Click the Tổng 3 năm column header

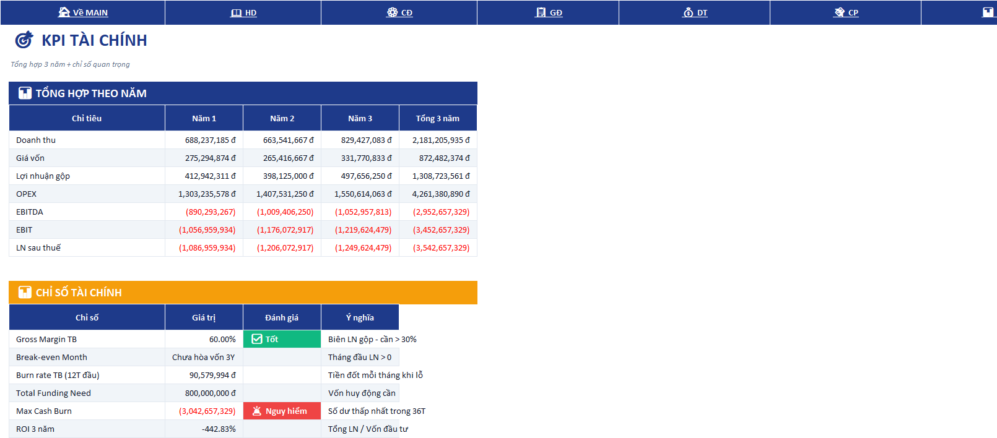click(438, 118)
